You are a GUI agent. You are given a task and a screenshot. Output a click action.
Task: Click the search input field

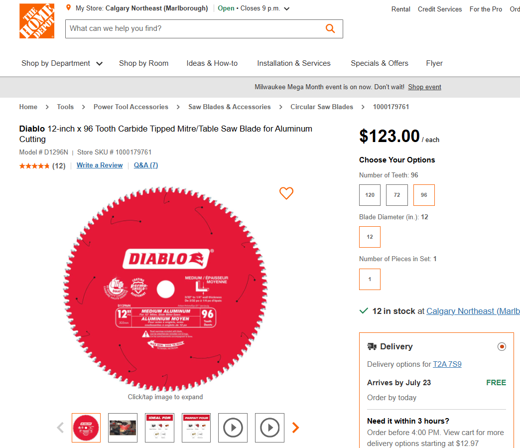pyautogui.click(x=194, y=28)
